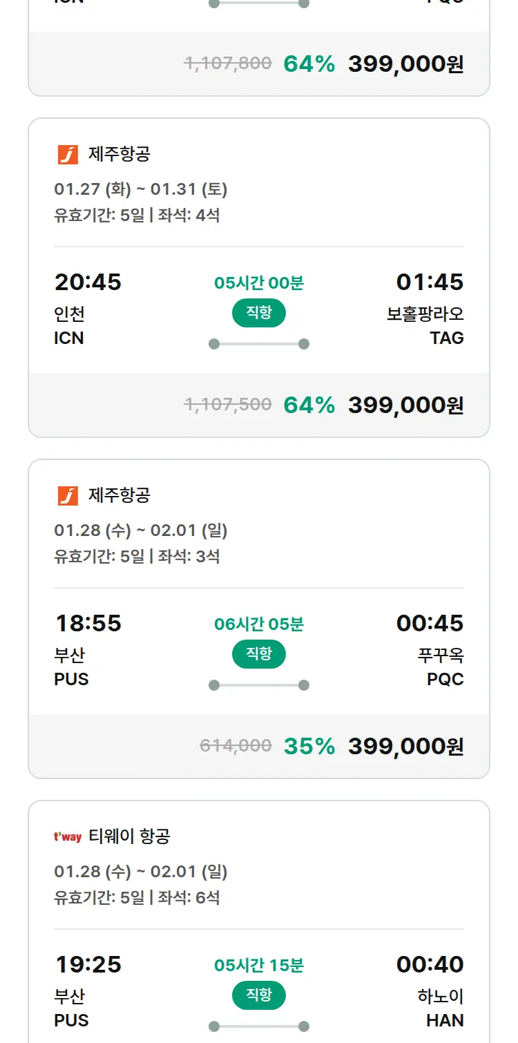The image size is (518, 1043).
Task: Click the 01:45 Bohol Panglao arrival time
Action: tap(430, 282)
